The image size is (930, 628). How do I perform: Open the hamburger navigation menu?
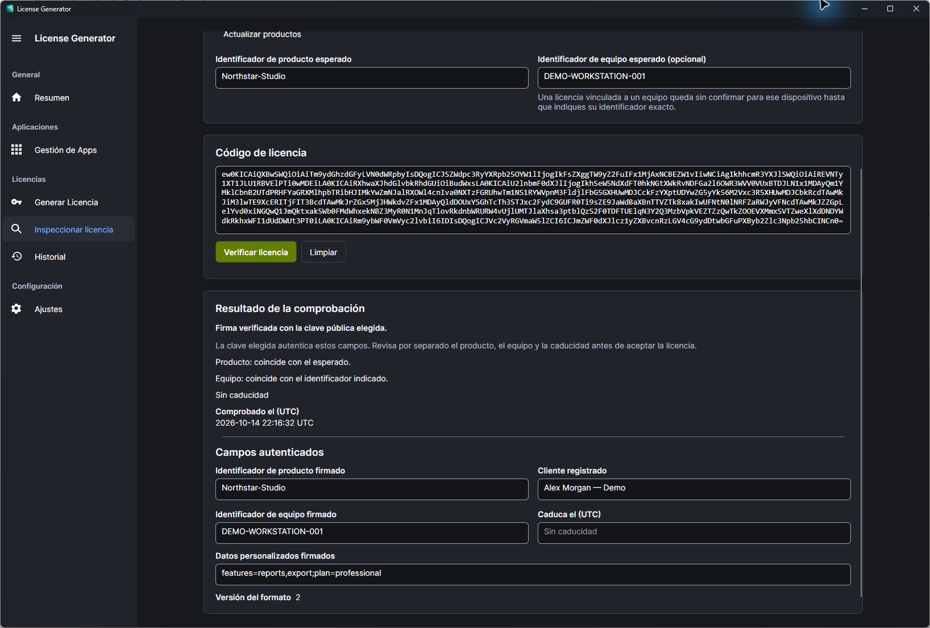[16, 38]
